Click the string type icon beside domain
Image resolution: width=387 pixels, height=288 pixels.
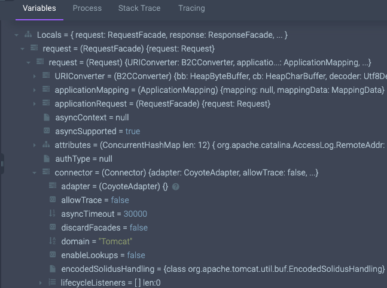click(53, 241)
